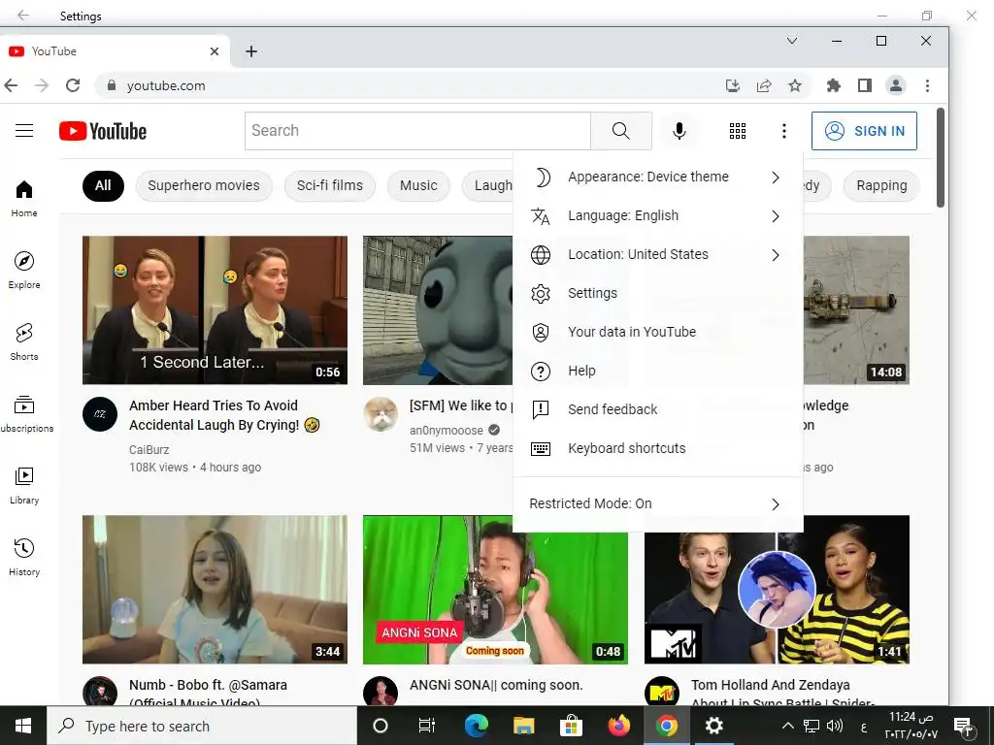Select the All filter chip
Screen dimensions: 994x745
(x=103, y=185)
